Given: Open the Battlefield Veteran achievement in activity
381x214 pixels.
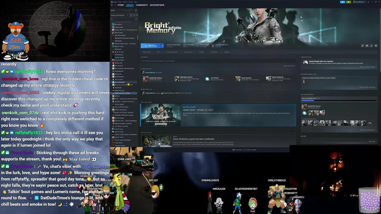Looking at the screenshot, I should click(x=146, y=78).
